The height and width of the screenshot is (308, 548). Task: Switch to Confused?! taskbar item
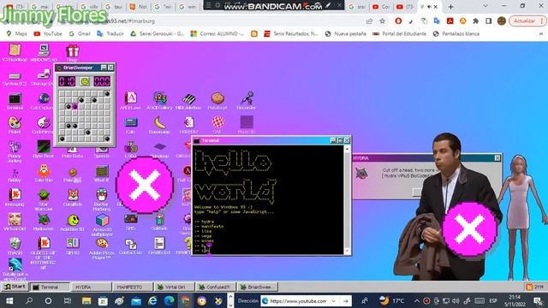(215, 287)
